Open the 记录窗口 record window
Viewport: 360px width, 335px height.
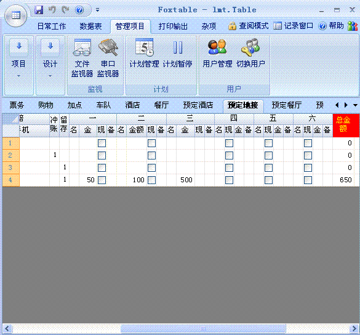point(293,26)
